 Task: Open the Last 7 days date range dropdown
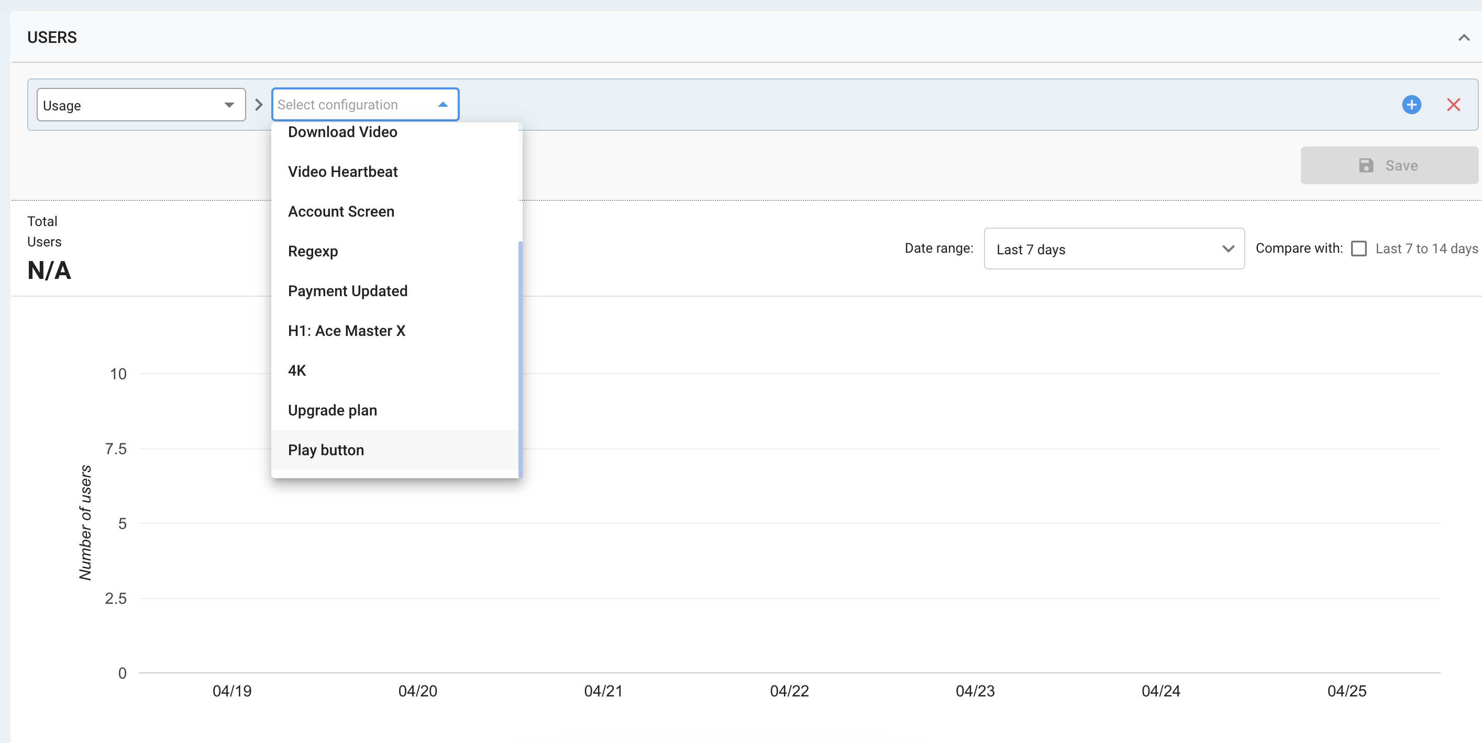pyautogui.click(x=1114, y=249)
